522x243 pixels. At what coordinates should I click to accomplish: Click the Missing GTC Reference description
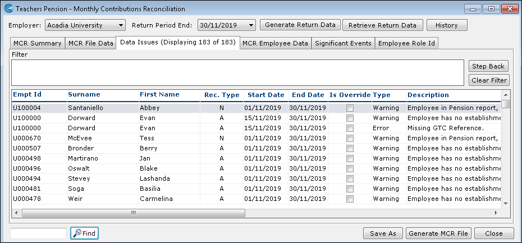pyautogui.click(x=454, y=128)
